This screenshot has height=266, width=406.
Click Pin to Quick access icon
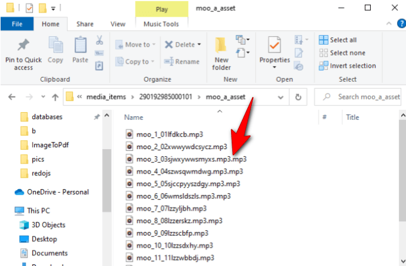23,45
